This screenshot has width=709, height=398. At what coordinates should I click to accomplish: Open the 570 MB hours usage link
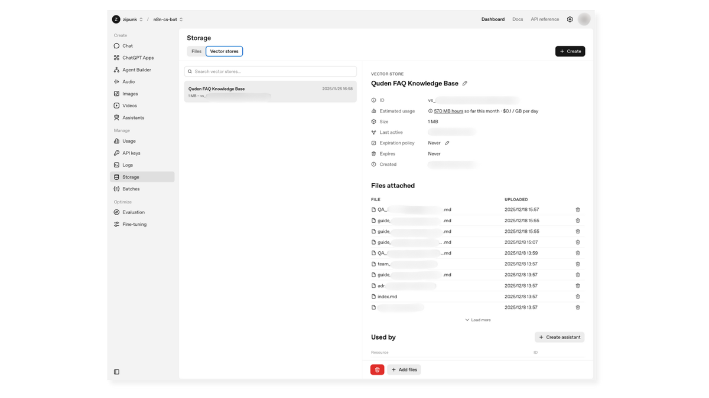point(448,111)
